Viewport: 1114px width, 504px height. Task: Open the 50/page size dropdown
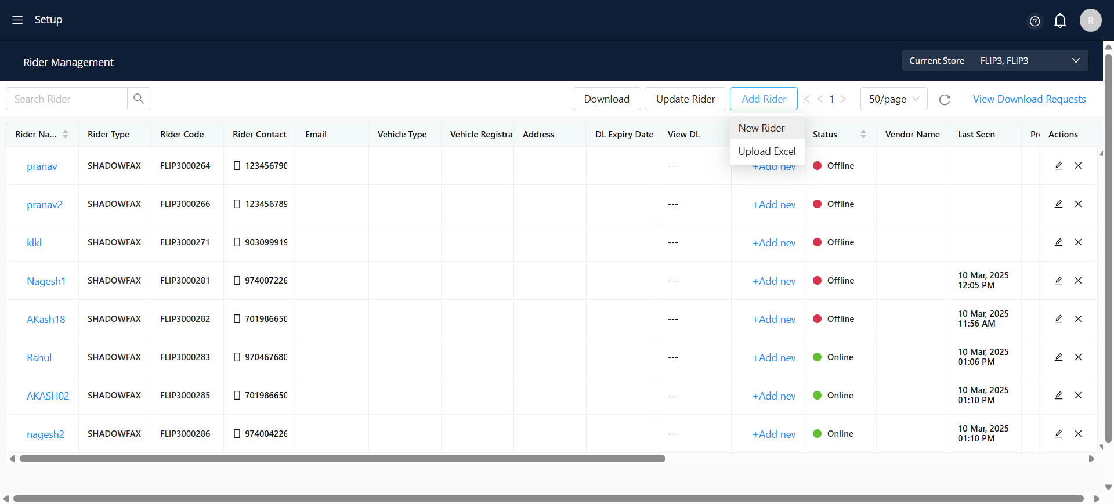[x=894, y=99]
